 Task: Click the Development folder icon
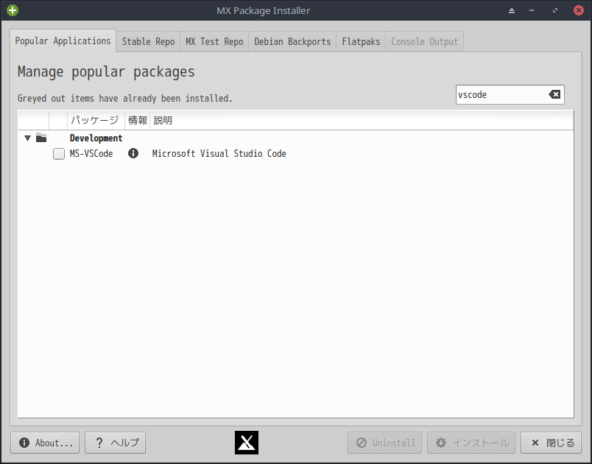point(41,138)
